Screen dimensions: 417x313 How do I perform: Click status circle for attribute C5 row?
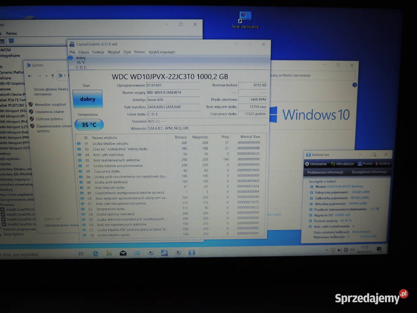[x=83, y=220]
